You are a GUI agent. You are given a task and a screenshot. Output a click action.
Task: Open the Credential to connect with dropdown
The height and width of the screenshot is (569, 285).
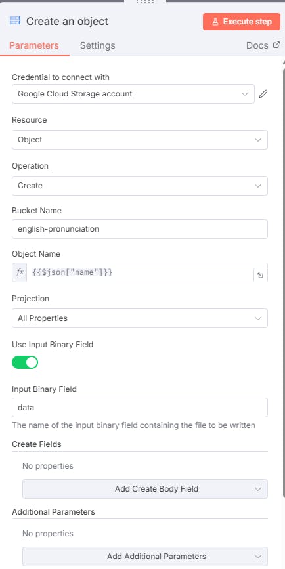133,94
